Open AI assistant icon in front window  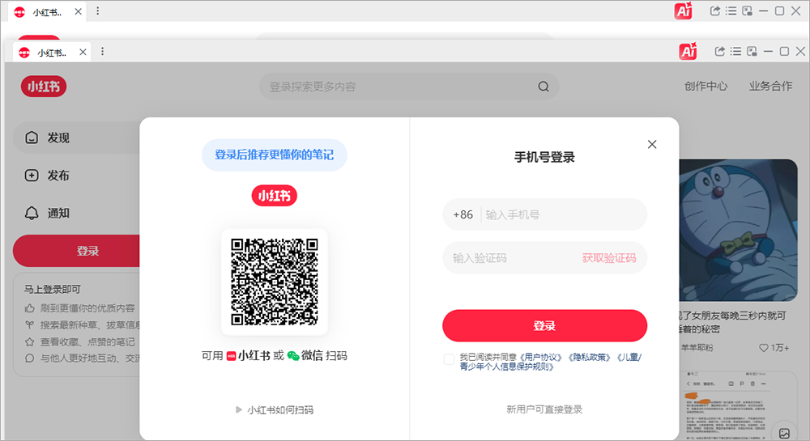(688, 51)
